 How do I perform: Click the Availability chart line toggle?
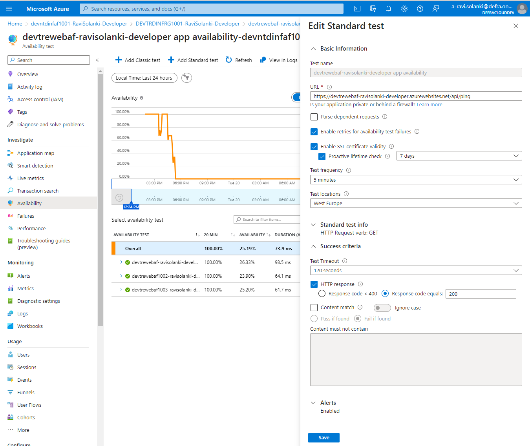tap(296, 97)
